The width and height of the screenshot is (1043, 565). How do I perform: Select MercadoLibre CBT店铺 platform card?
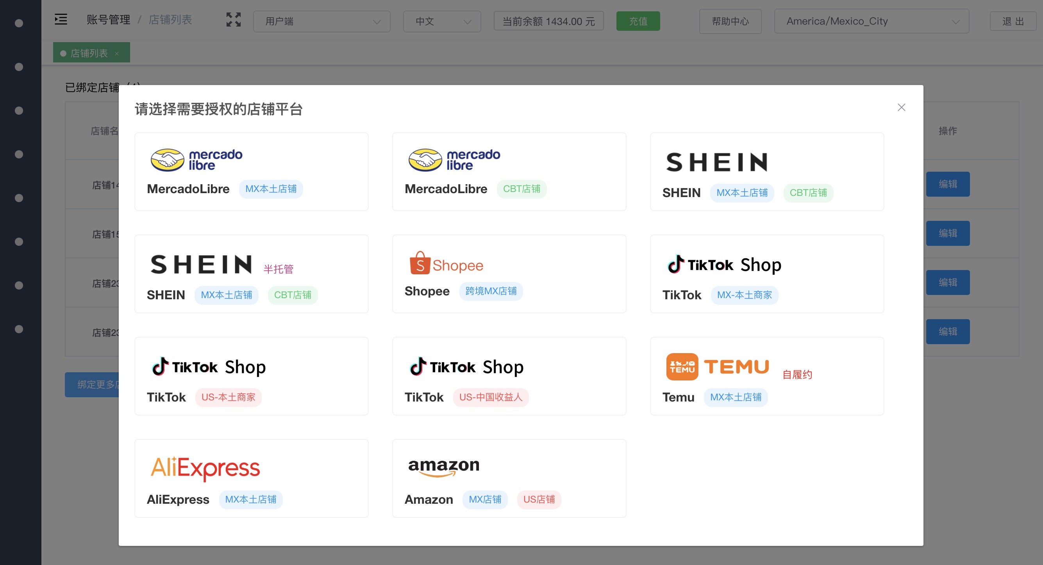[x=509, y=171]
